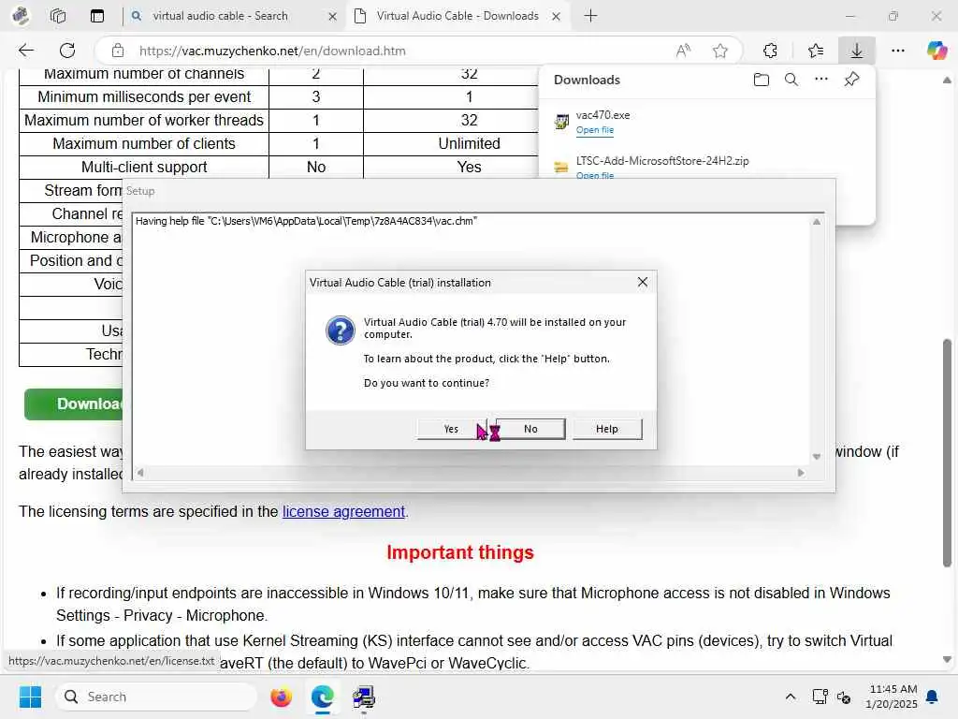Viewport: 958px width, 719px height.
Task: Click the Downloads toolbar button in Edge
Action: (857, 51)
